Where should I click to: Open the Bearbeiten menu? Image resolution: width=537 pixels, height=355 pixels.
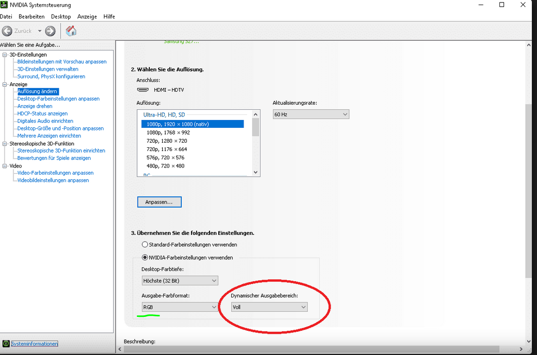click(x=31, y=16)
